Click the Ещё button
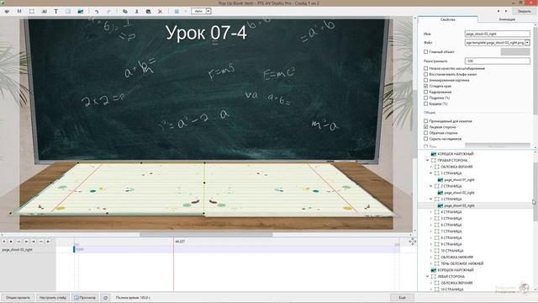Image resolution: width=538 pixels, height=303 pixels. click(x=402, y=298)
